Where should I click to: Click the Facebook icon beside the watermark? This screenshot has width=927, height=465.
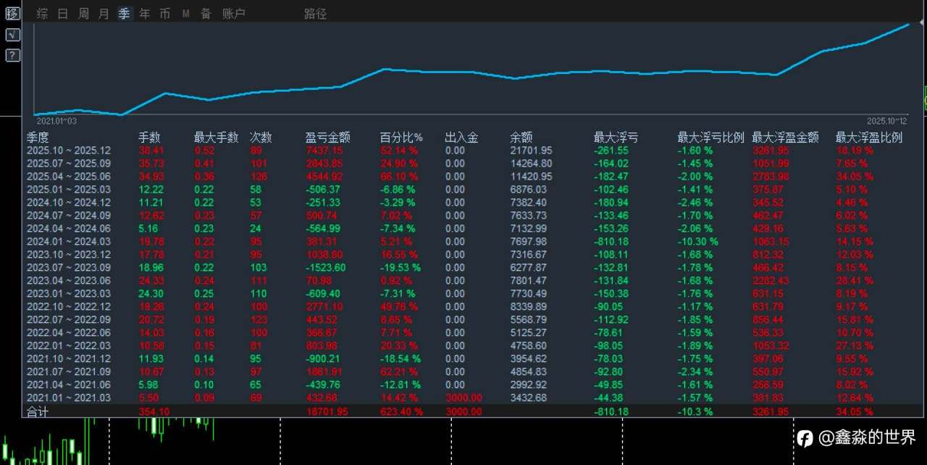[x=804, y=438]
